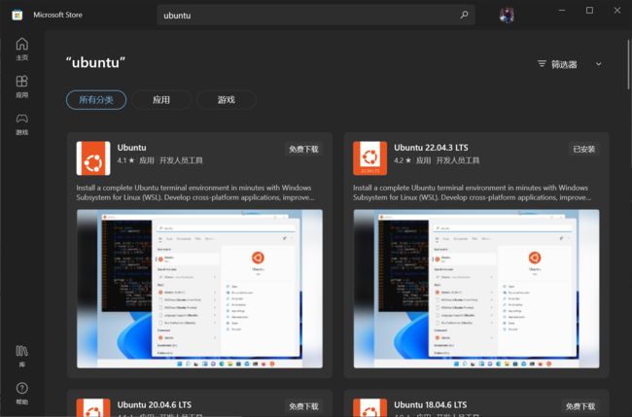632x417 pixels.
Task: Click the Ubuntu card description text
Action: pos(195,192)
